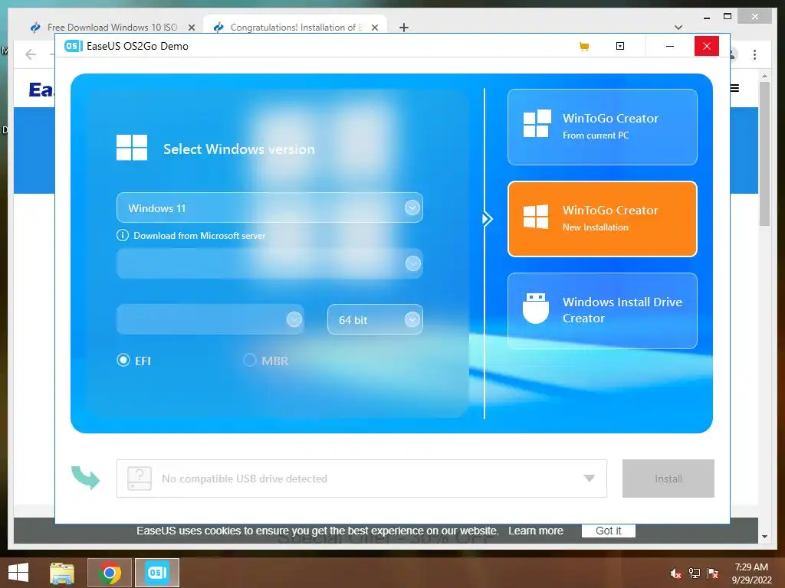
Task: Click the info icon beside Download from Microsoft server
Action: point(123,235)
